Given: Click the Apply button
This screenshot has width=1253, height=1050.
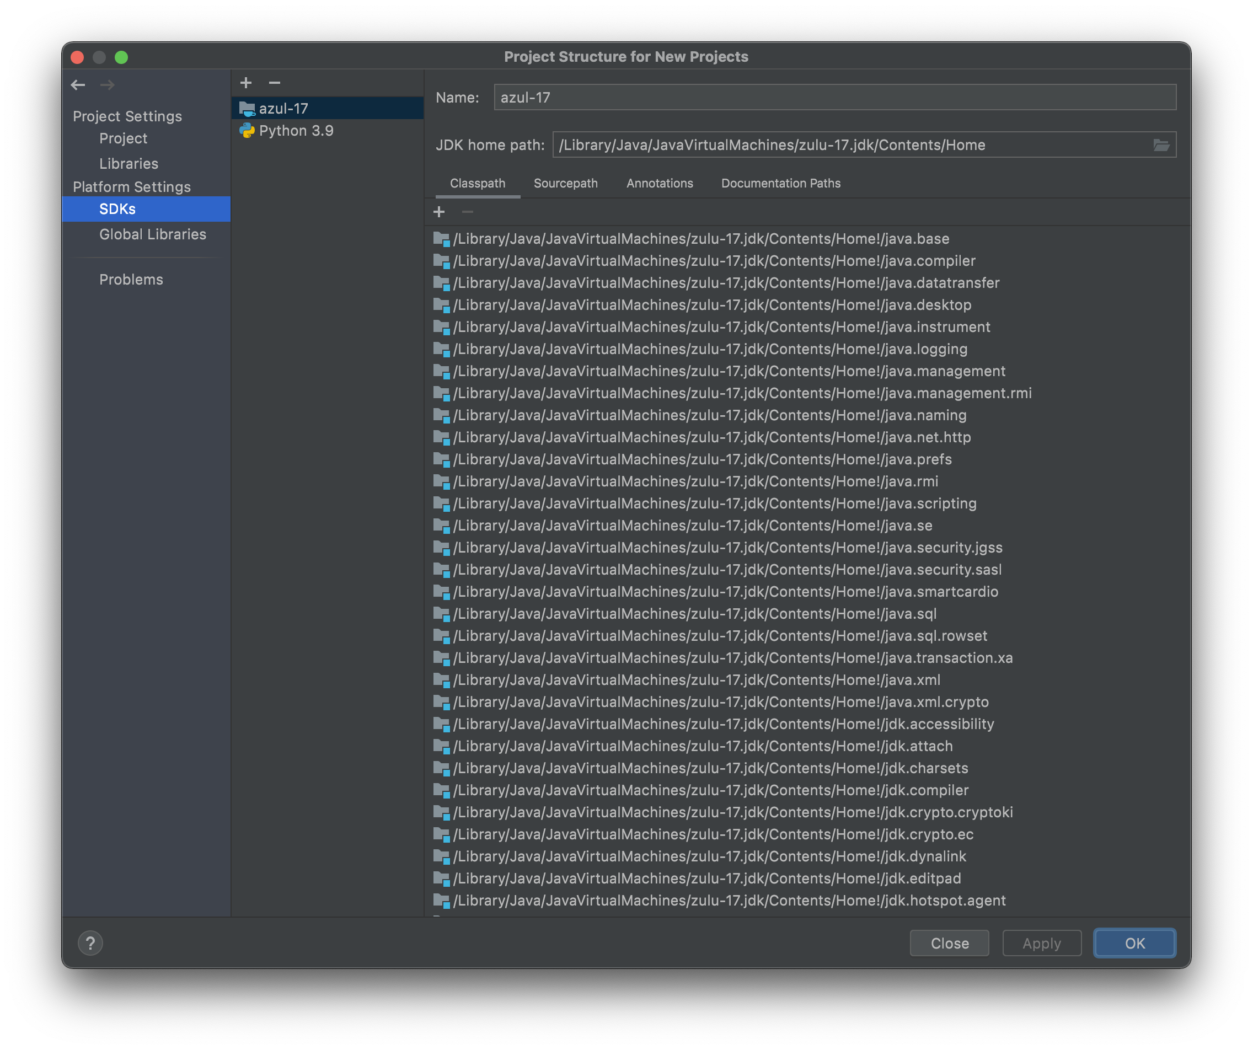Looking at the screenshot, I should (1042, 943).
